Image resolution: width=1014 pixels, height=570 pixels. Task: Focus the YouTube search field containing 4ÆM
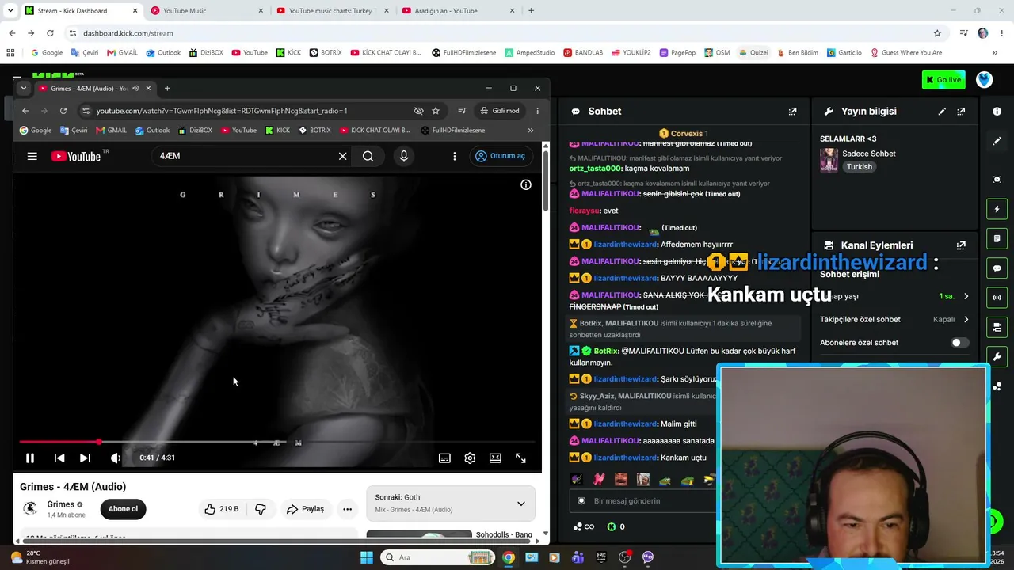coord(246,156)
